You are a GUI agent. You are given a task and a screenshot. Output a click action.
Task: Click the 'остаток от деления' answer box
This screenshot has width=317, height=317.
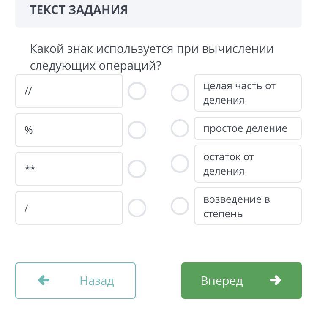248,164
